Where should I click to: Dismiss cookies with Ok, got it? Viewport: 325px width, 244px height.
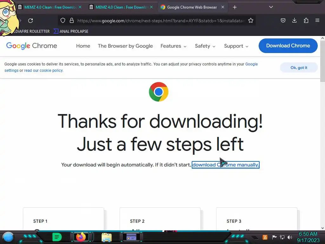tap(299, 68)
